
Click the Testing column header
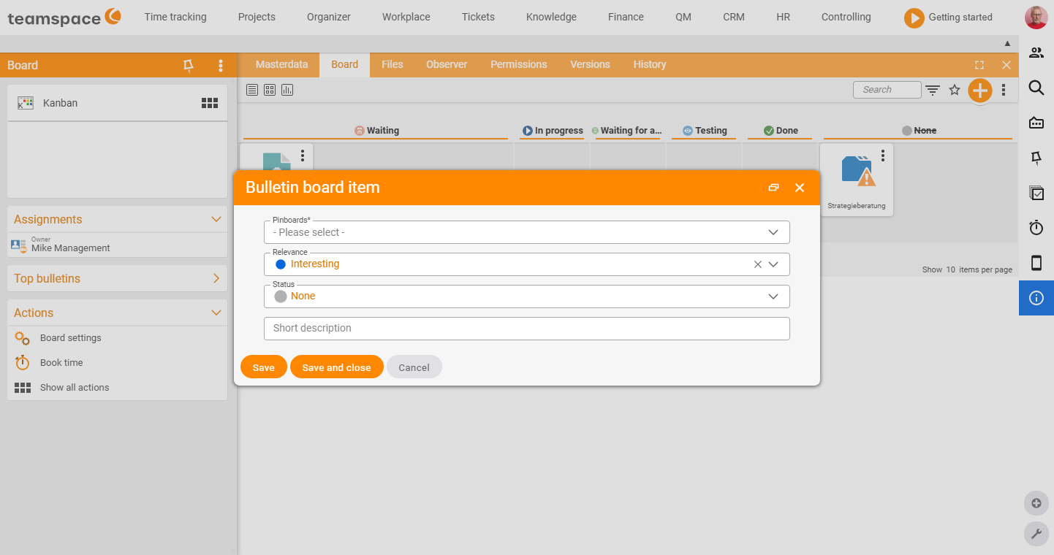tap(705, 131)
